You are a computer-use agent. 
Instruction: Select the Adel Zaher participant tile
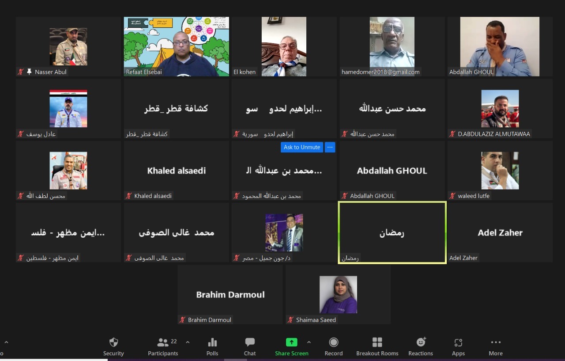pos(500,232)
